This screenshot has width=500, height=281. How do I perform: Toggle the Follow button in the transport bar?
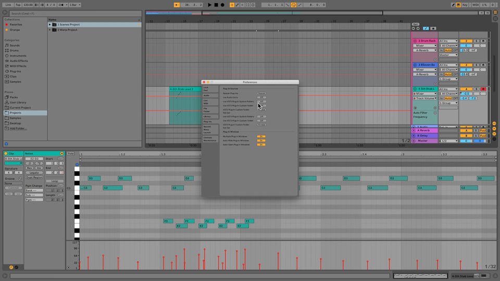coord(177,5)
